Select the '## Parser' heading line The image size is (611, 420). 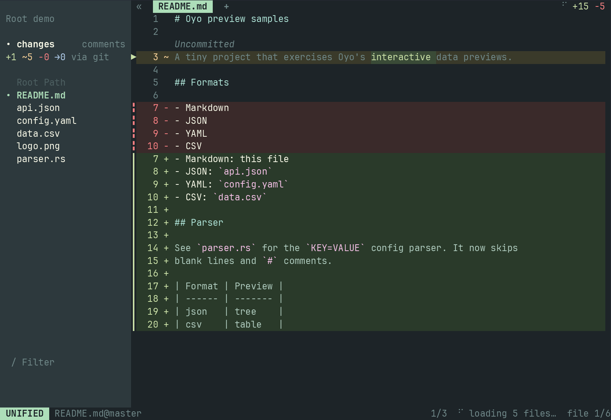[x=371, y=223]
